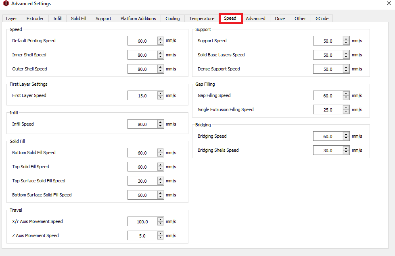The image size is (395, 256).
Task: Click the Advanced Settings app icon
Action: 6,4
